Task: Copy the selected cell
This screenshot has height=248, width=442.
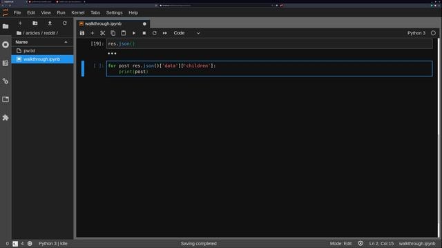Action: pyautogui.click(x=113, y=33)
